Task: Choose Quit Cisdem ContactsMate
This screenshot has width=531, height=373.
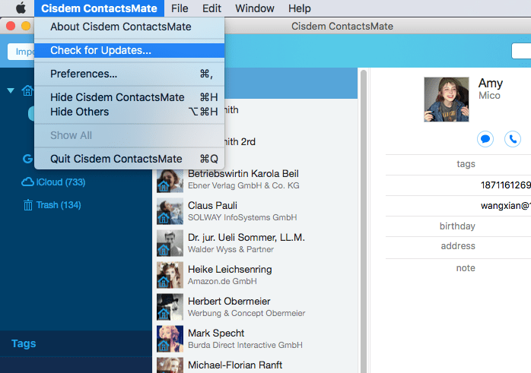Action: click(x=129, y=159)
